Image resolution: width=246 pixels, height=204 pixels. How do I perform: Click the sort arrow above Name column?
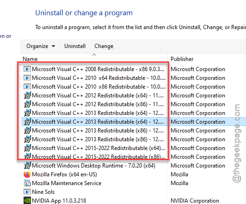[x=94, y=54]
